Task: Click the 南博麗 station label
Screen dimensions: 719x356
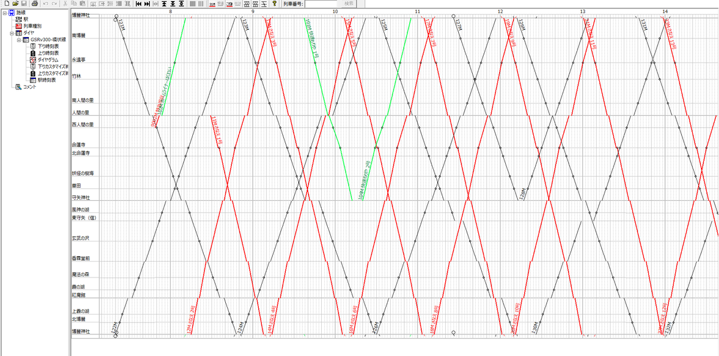Action: point(79,36)
